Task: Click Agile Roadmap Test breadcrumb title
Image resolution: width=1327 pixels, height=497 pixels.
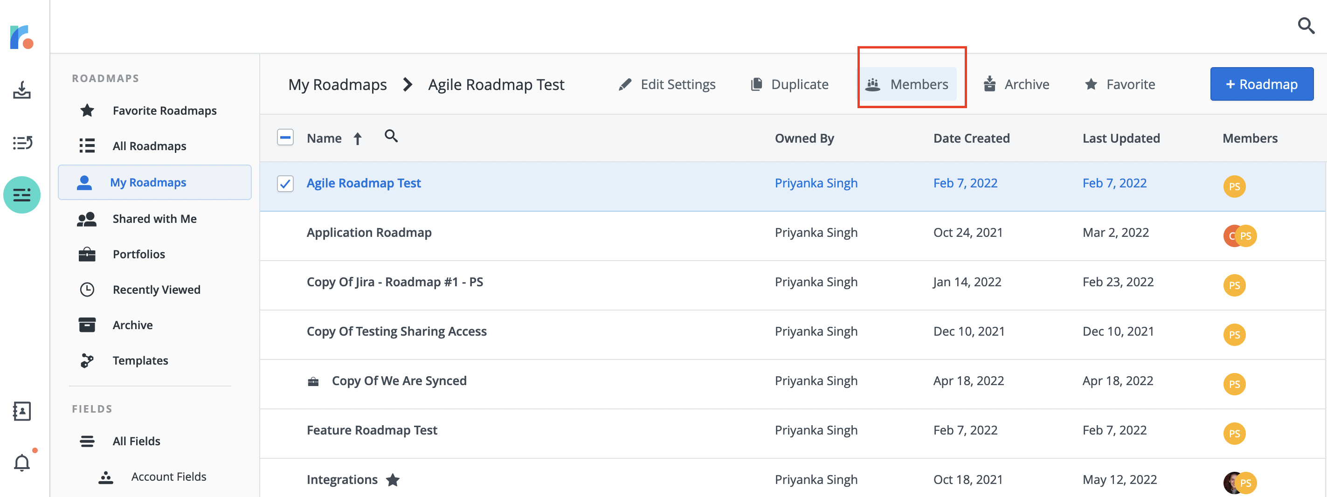Action: pos(496,84)
